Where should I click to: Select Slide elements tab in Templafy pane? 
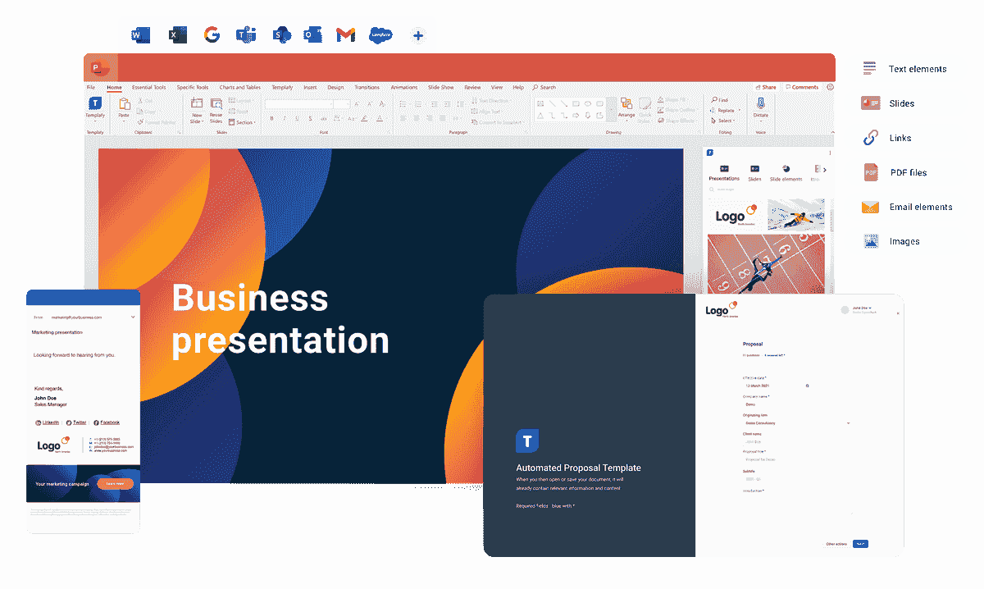786,172
